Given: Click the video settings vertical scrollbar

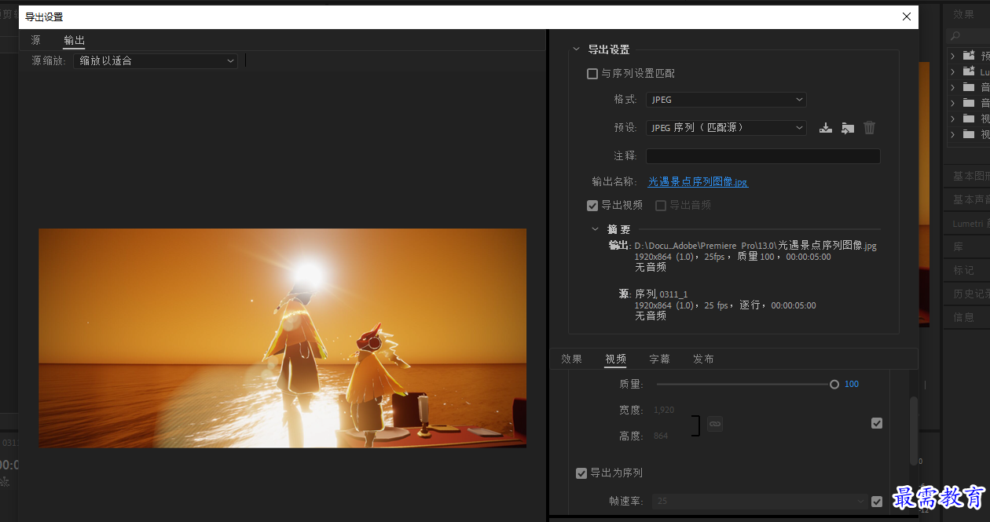Looking at the screenshot, I should pyautogui.click(x=913, y=430).
